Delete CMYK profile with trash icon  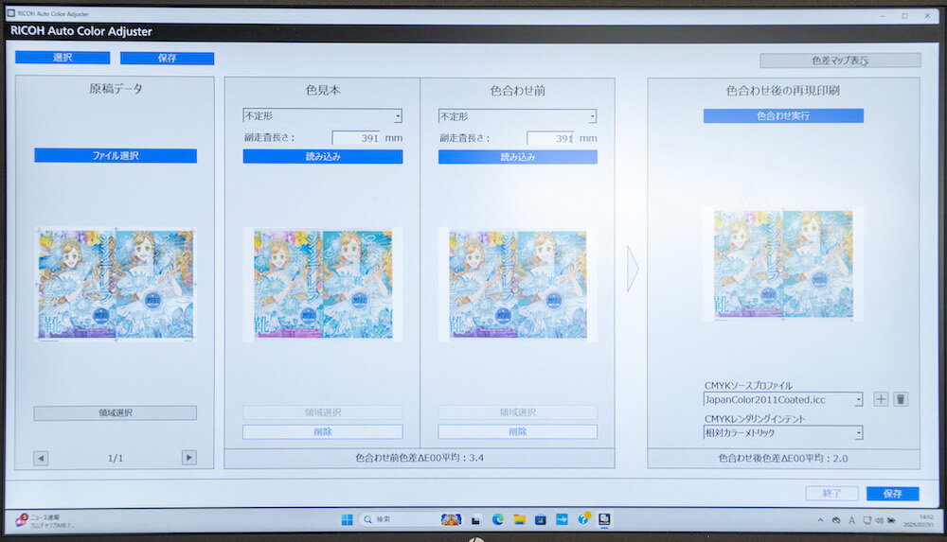tap(901, 399)
